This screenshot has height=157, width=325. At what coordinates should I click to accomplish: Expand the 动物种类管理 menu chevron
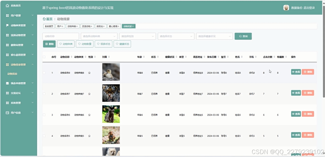coord(33,25)
